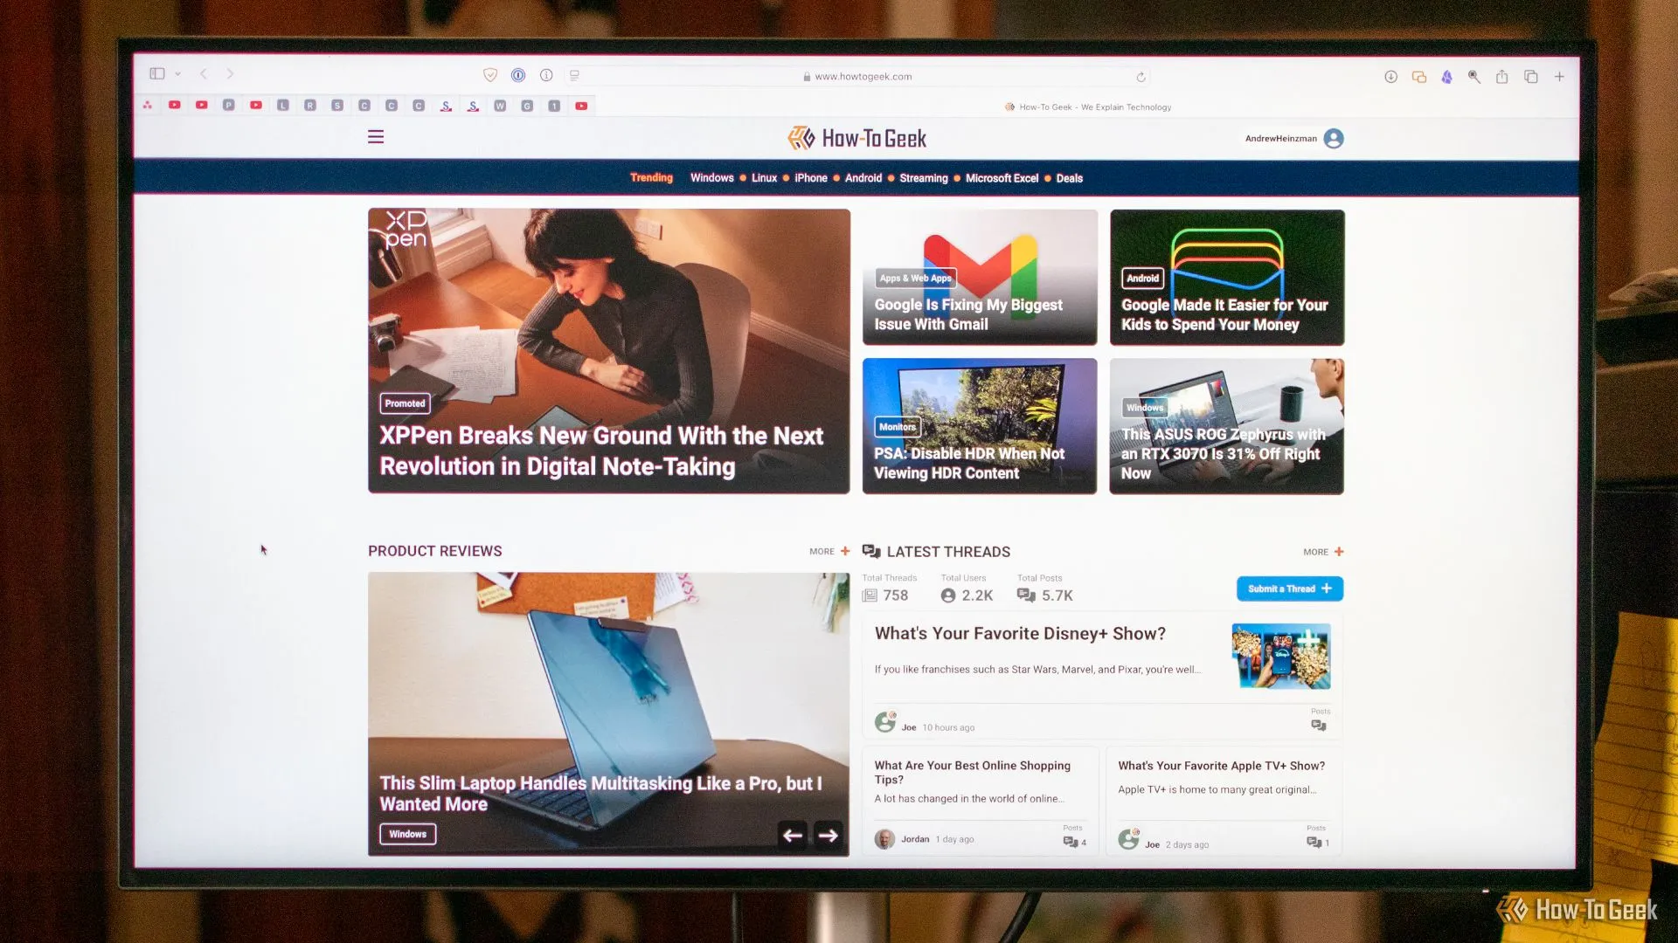Click the Windows tag on ASUS article card
The image size is (1678, 943).
1145,408
